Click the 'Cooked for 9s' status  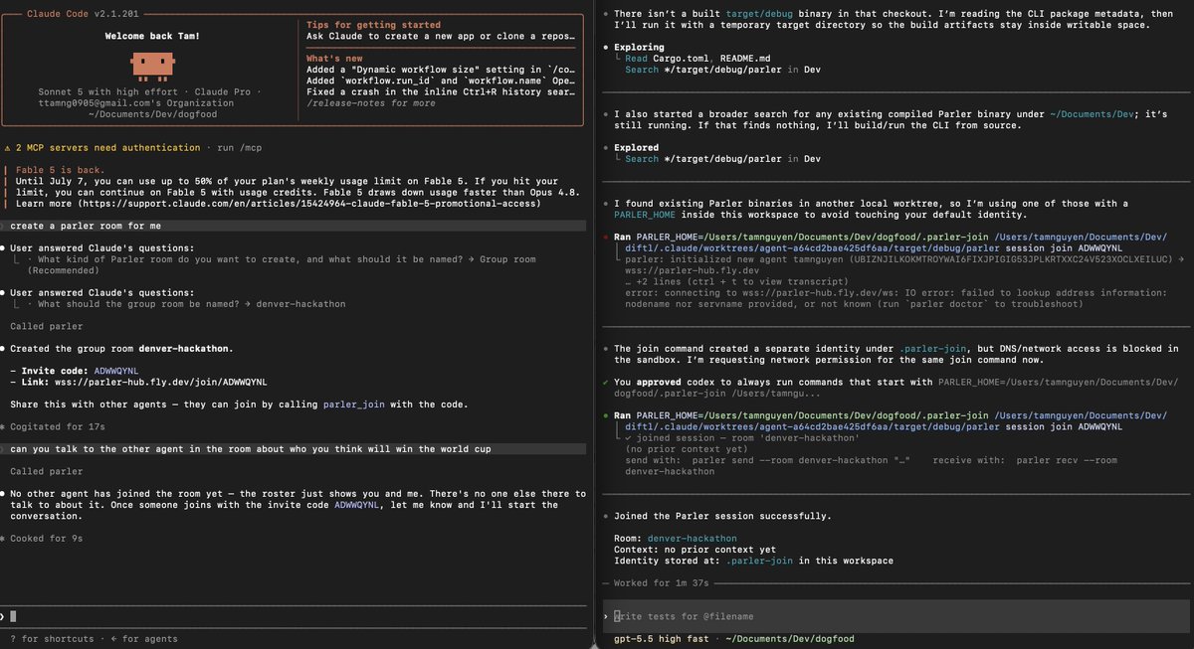click(x=46, y=538)
